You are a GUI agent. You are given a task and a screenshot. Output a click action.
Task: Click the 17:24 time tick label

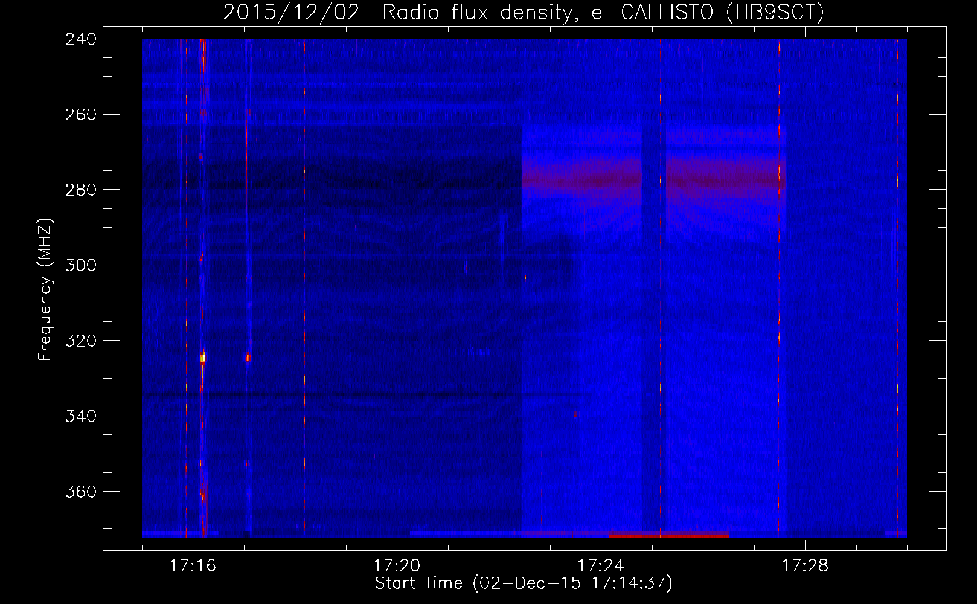tap(601, 565)
